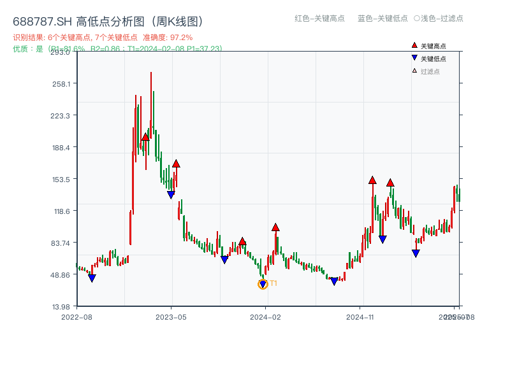Click the red high marker near 2023-05
The image size is (510, 382).
point(176,163)
